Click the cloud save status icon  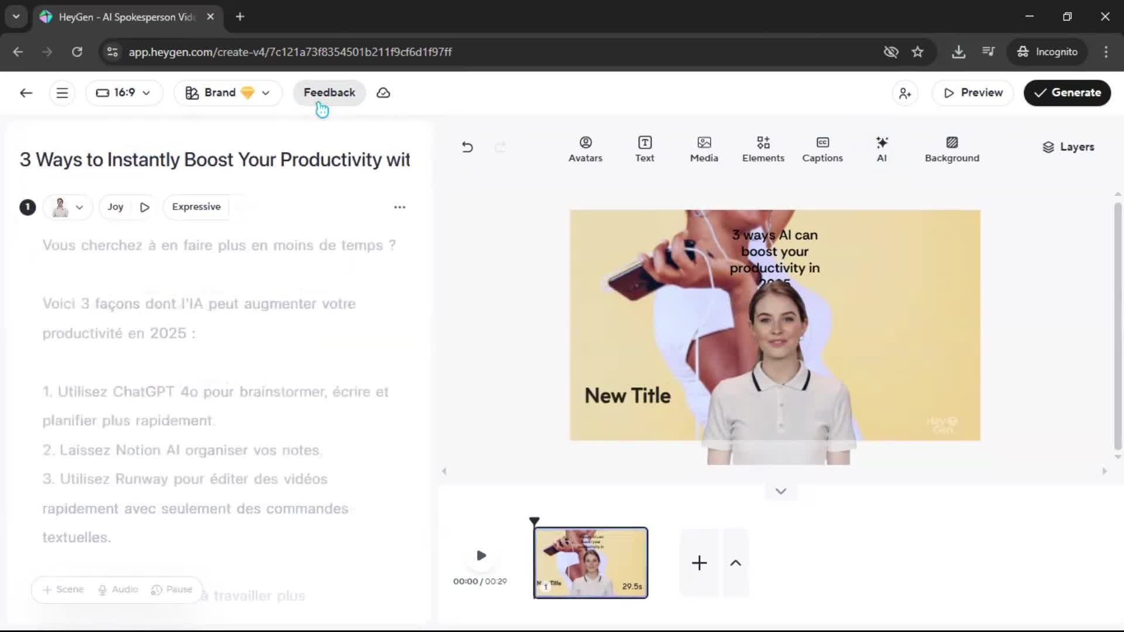coord(383,93)
